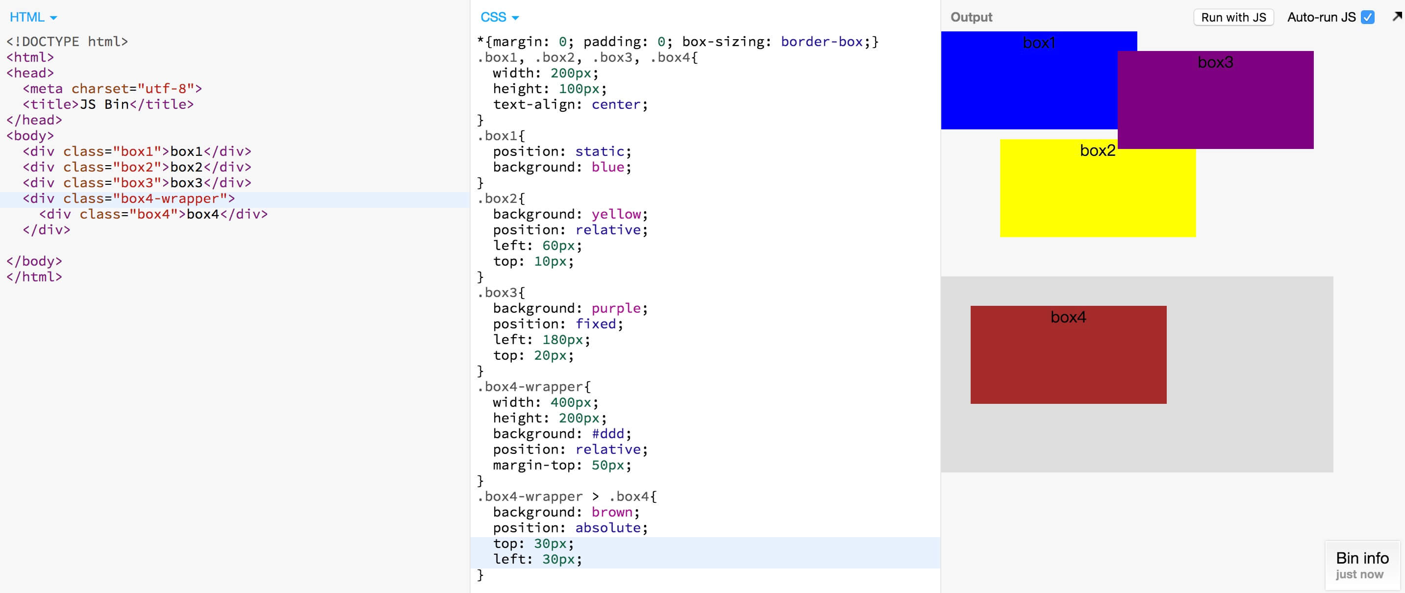This screenshot has width=1405, height=593.
Task: Click the Output panel label
Action: (971, 18)
